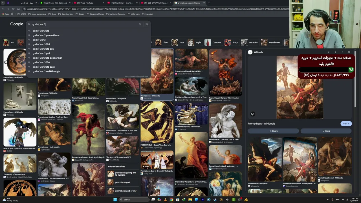Switch to Watch history - YouTube tab
This screenshot has height=203, width=361.
123,3
